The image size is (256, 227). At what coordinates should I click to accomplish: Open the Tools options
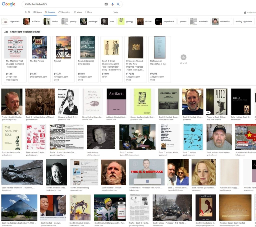click(115, 12)
